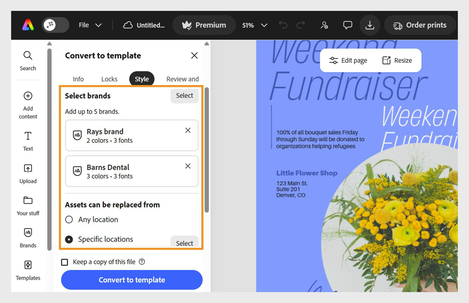
Task: Open Your stuff in the sidebar
Action: click(28, 201)
